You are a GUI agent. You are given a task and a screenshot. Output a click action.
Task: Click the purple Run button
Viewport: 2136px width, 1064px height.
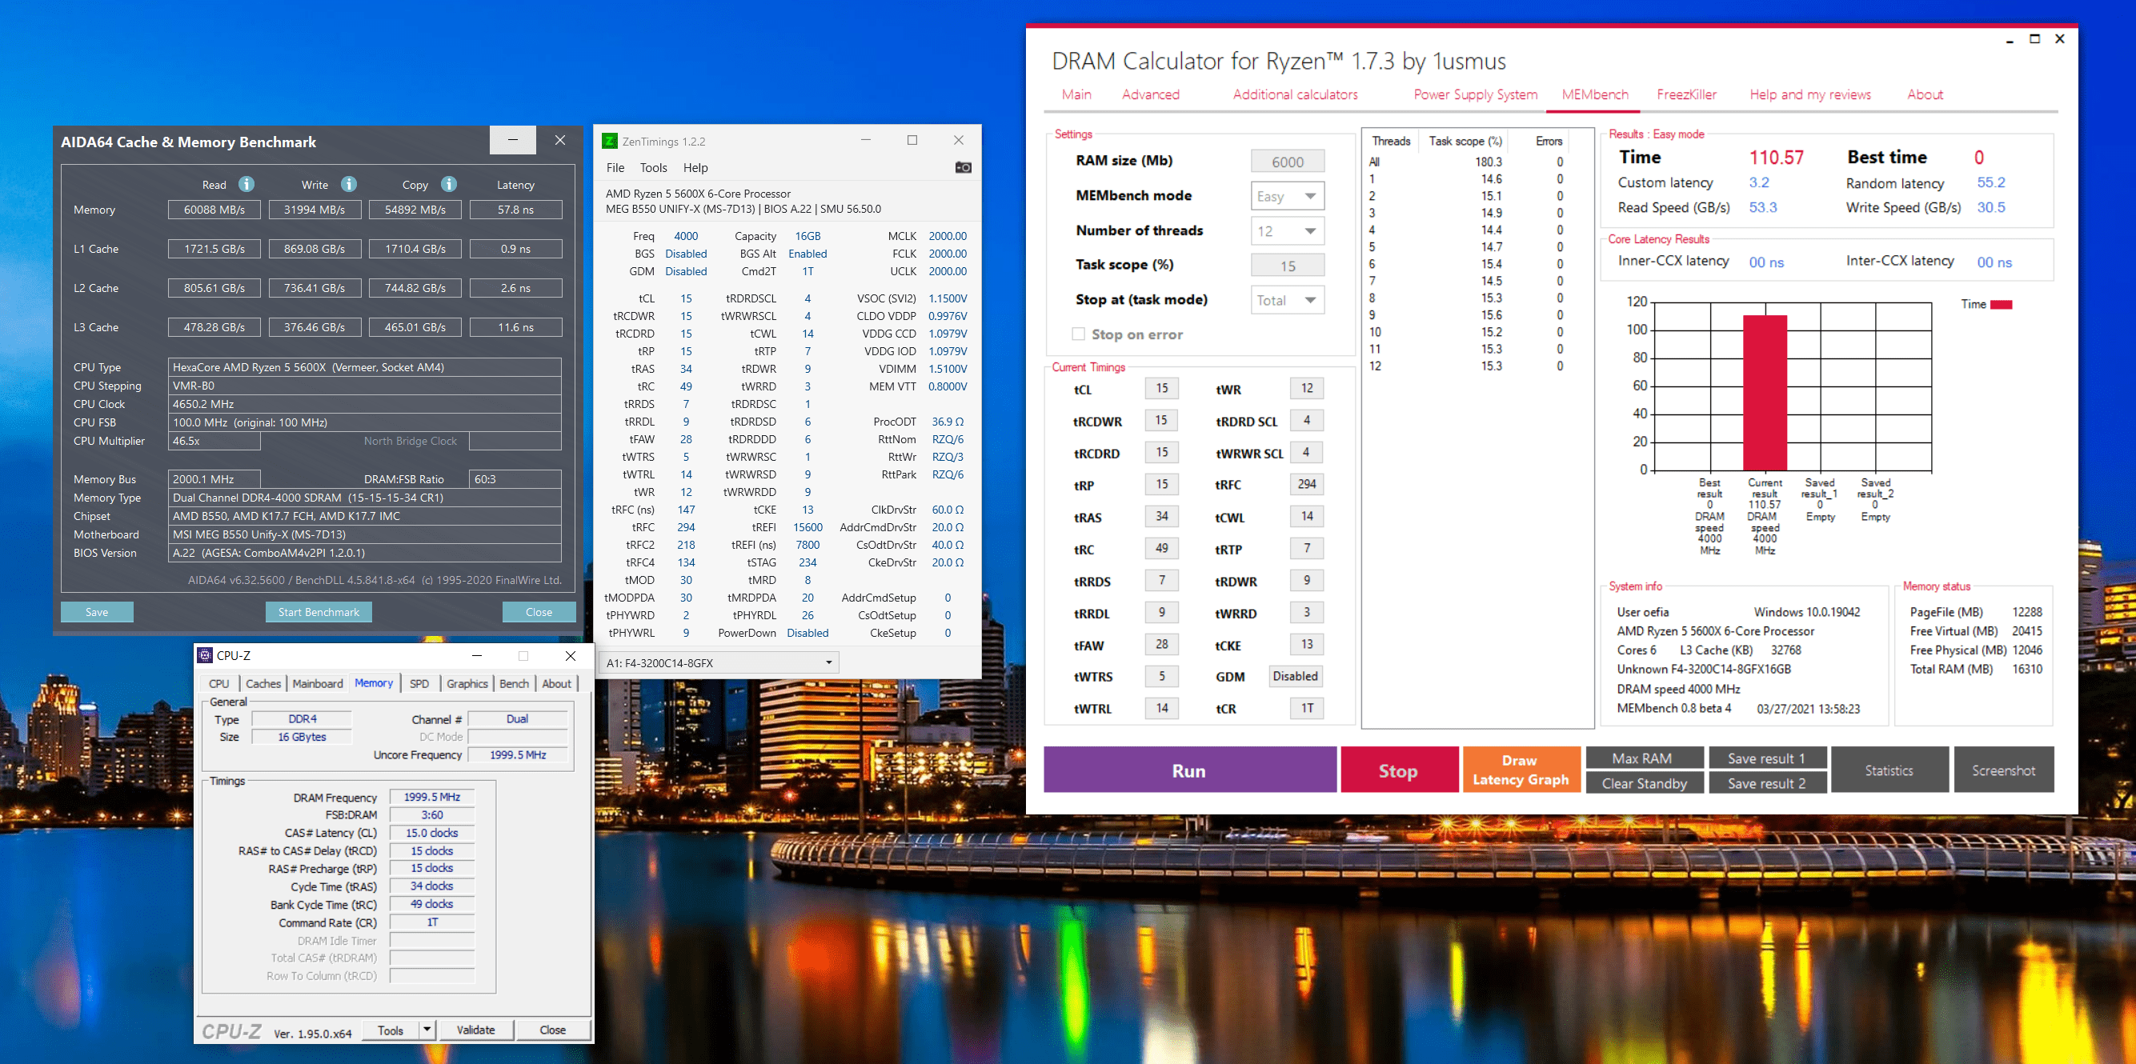tap(1189, 770)
